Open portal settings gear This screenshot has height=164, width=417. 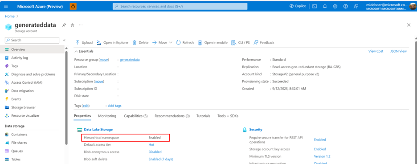pyautogui.click(x=335, y=6)
